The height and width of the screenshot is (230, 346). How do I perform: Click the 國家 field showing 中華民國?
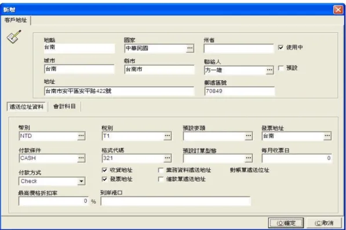click(x=155, y=48)
